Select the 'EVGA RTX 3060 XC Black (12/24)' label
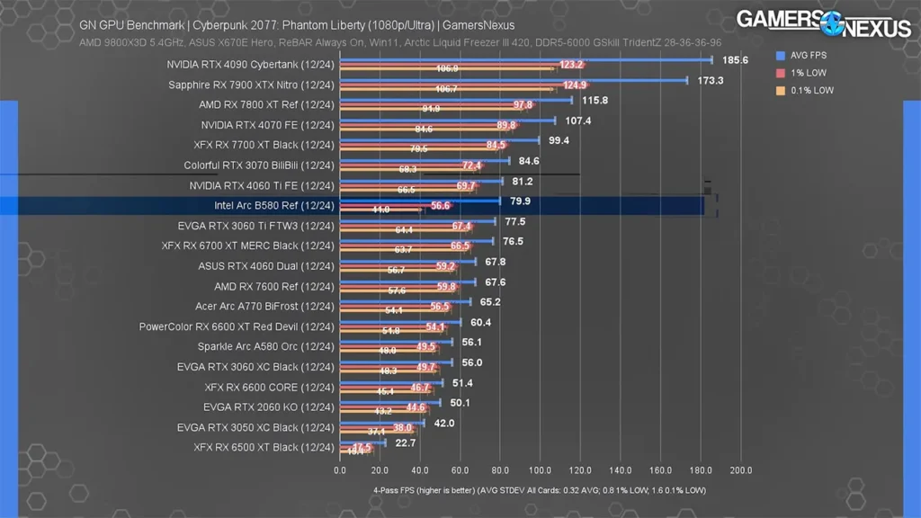The height and width of the screenshot is (518, 921). click(x=255, y=367)
